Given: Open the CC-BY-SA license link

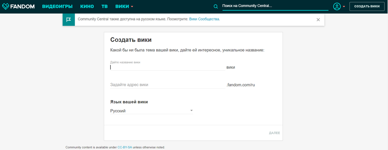Looking at the screenshot, I should 125,147.
